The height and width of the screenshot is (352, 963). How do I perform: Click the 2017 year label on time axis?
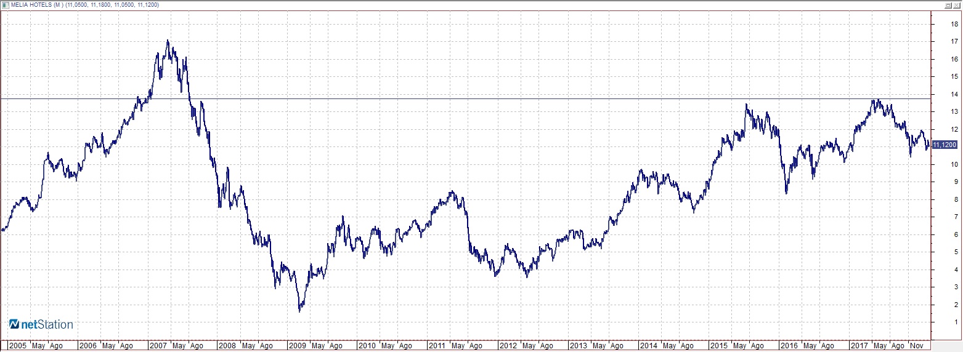pos(858,346)
